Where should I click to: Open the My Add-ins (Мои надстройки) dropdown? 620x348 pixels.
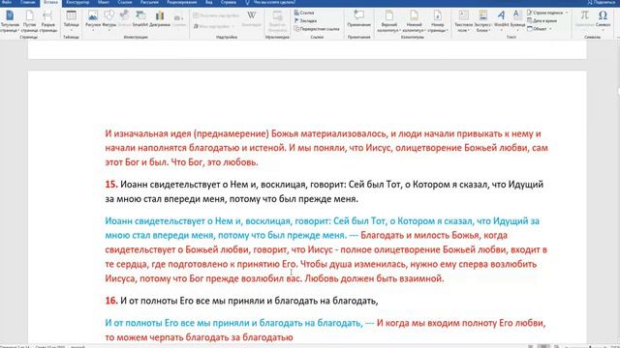tap(213, 26)
